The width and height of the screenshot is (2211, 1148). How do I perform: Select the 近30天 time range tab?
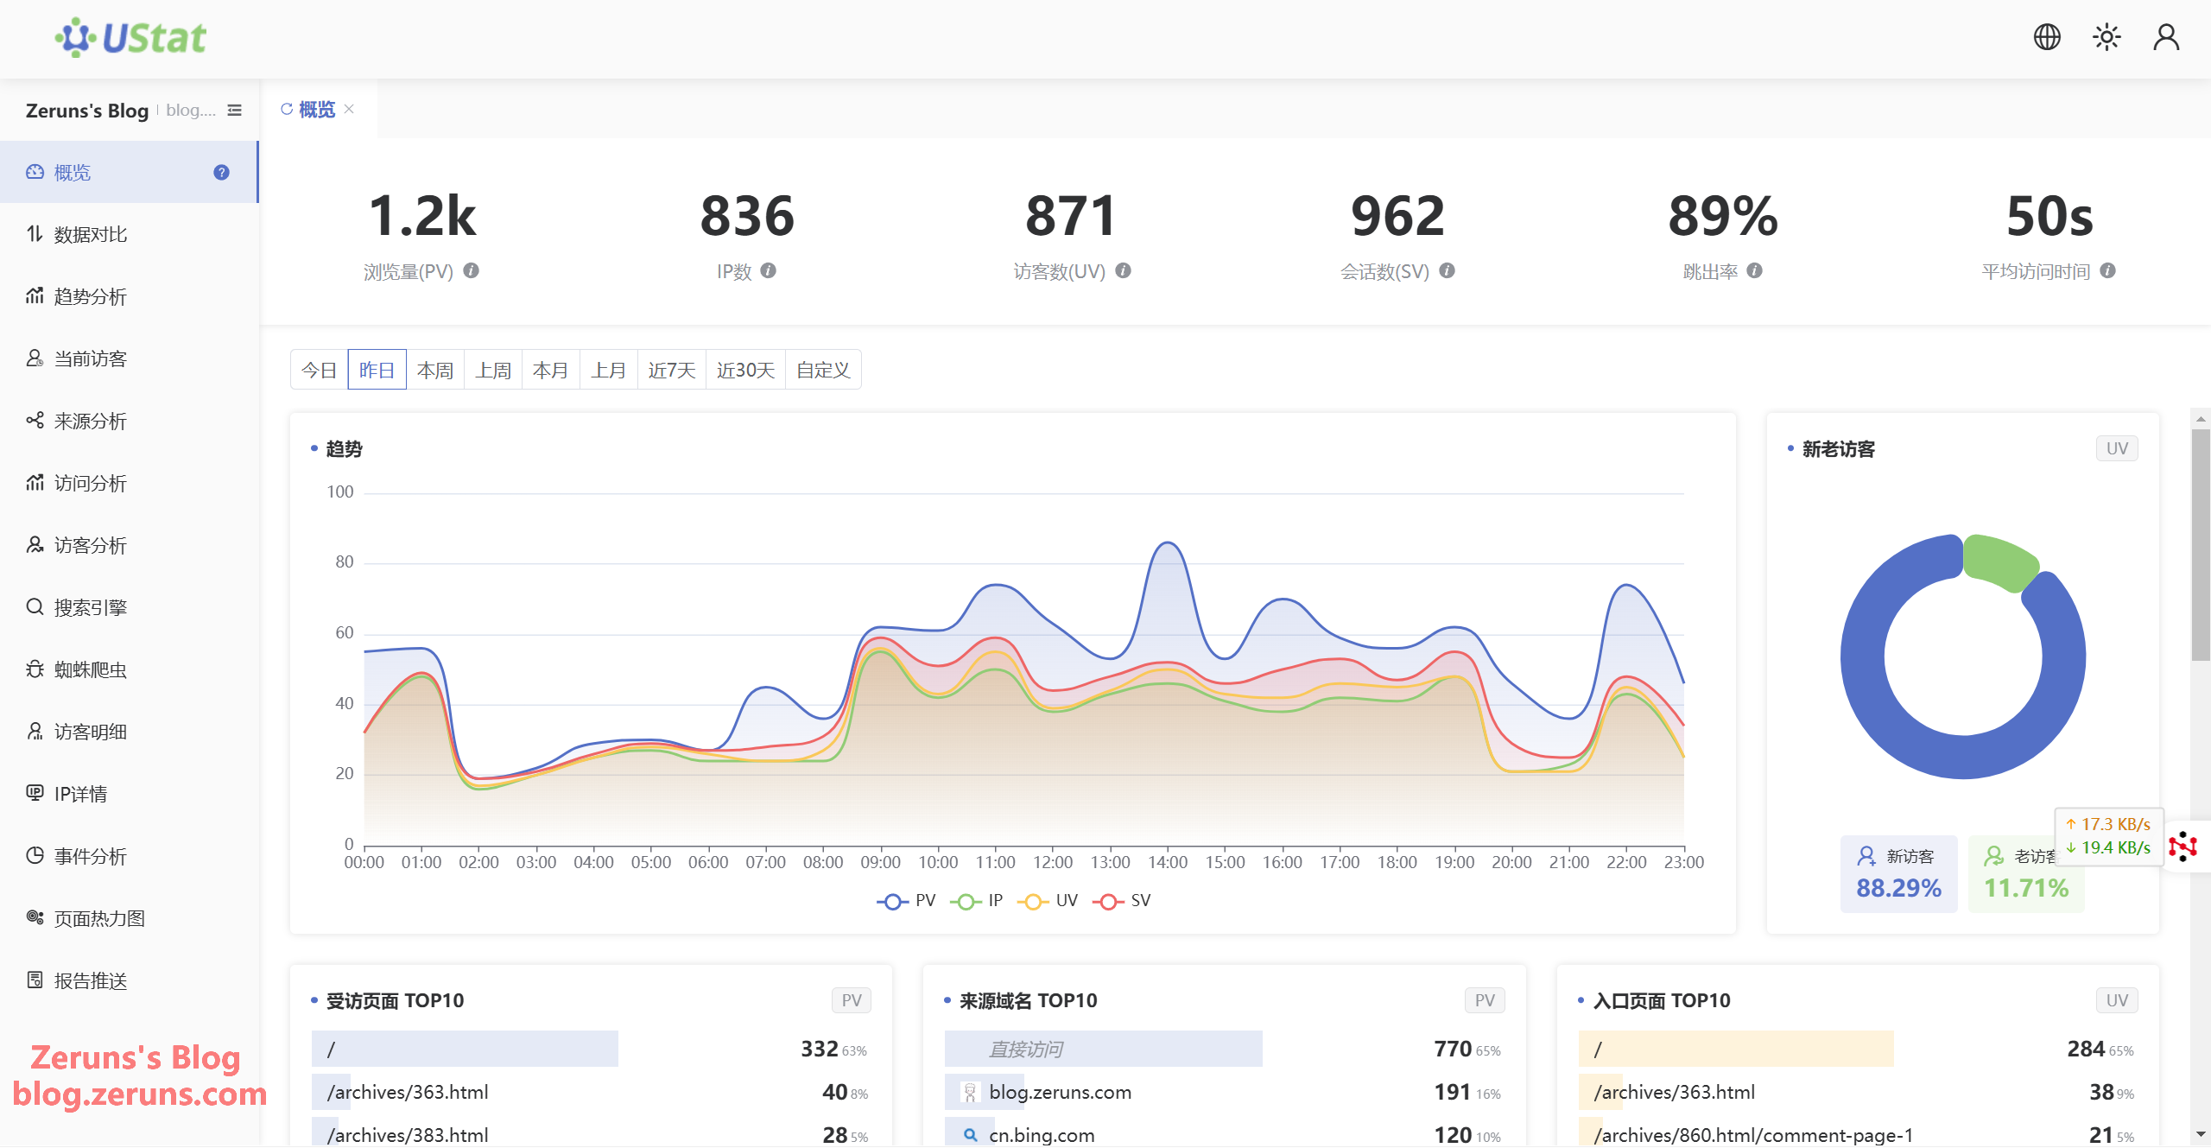pyautogui.click(x=744, y=369)
